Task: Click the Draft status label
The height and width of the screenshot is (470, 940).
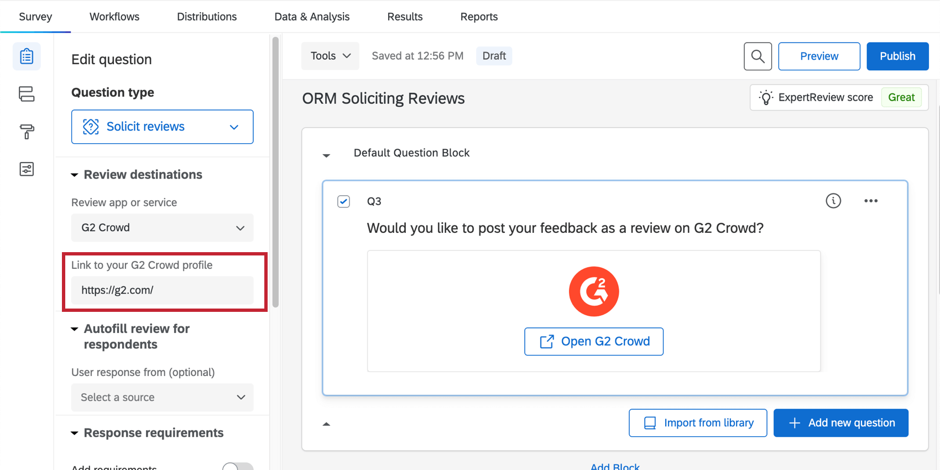Action: pyautogui.click(x=494, y=56)
